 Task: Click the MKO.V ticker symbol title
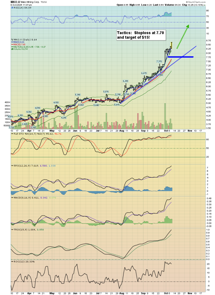[14, 2]
